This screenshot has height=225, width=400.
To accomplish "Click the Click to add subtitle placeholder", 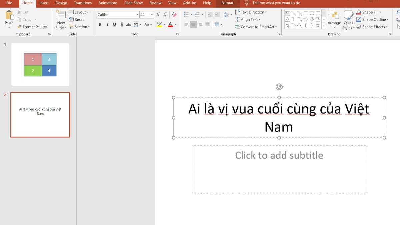I will point(279,169).
